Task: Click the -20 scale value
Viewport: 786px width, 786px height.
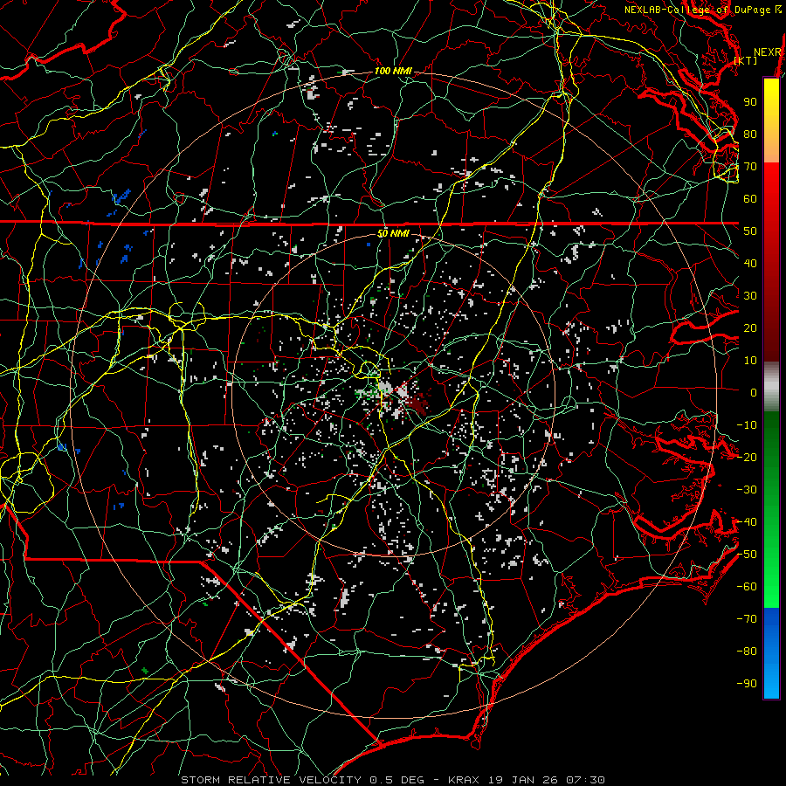Action: (x=747, y=458)
